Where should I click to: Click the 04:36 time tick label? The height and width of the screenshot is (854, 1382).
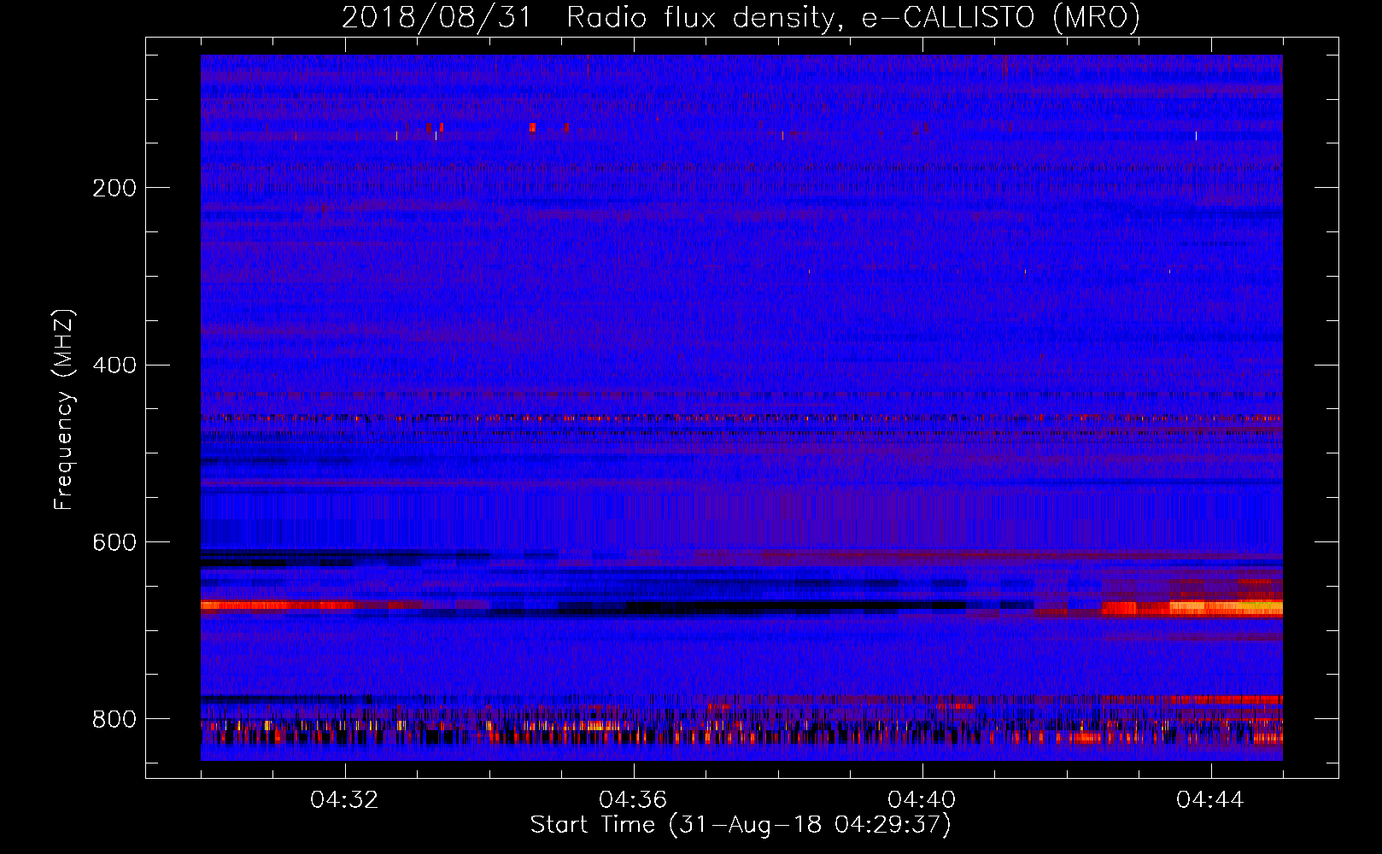[633, 800]
